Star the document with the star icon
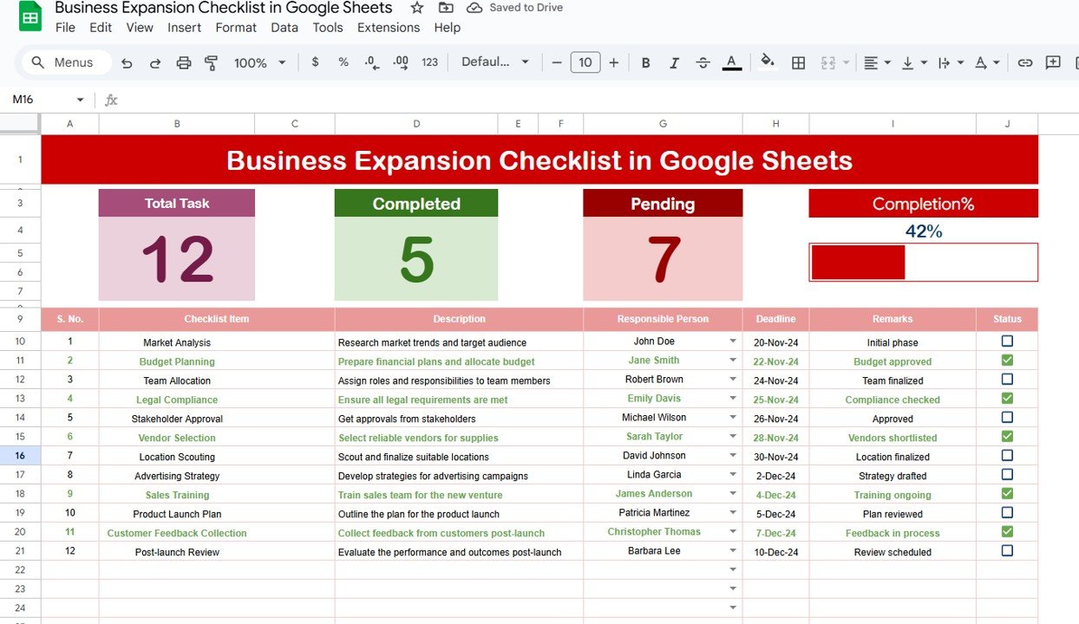 (x=417, y=8)
